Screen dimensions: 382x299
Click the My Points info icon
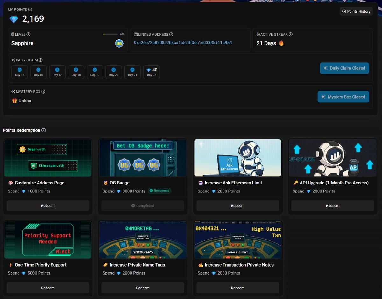[x=30, y=10]
